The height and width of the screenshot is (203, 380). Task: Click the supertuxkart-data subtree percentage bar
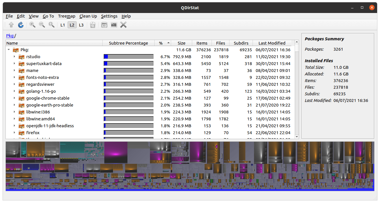pos(129,64)
